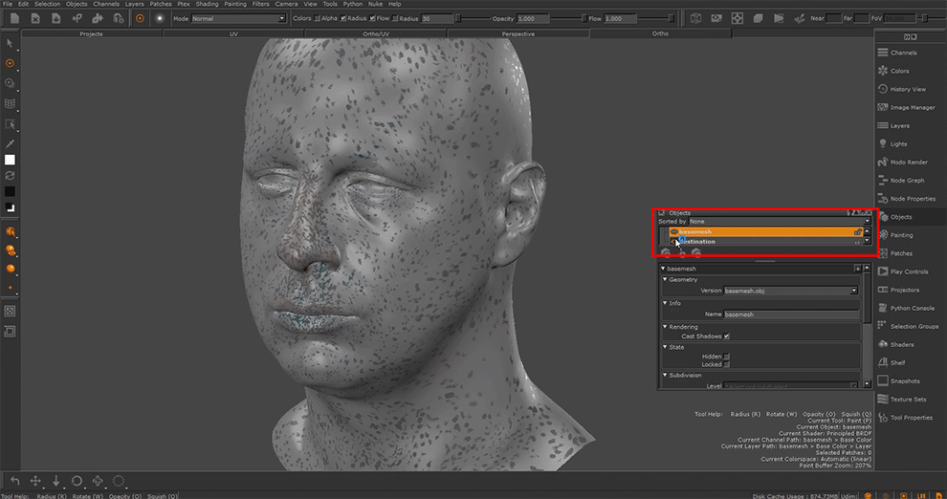Enable the Locked state checkbox
The height and width of the screenshot is (499, 947).
pyautogui.click(x=727, y=364)
